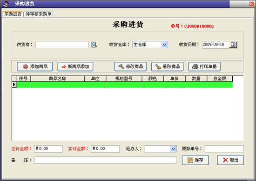Click the 实付金额 amount field

105,149
